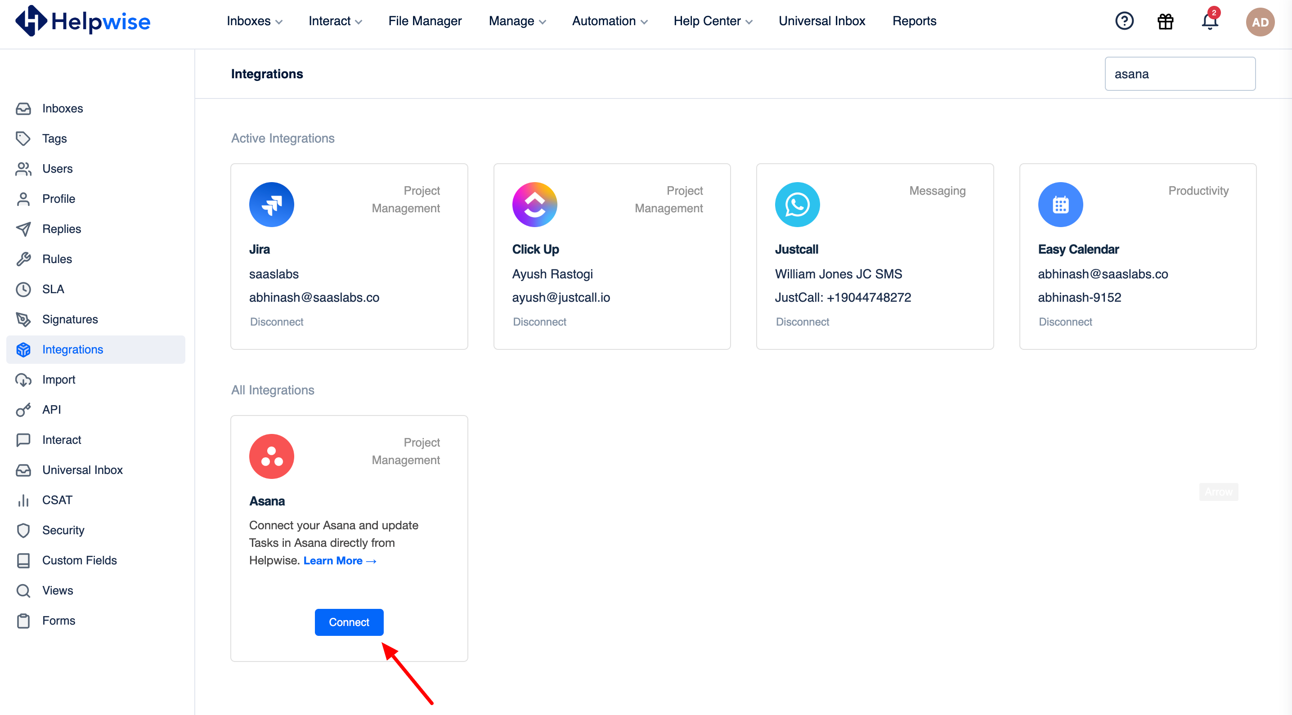Expand the Help Center top menu dropdown

713,21
